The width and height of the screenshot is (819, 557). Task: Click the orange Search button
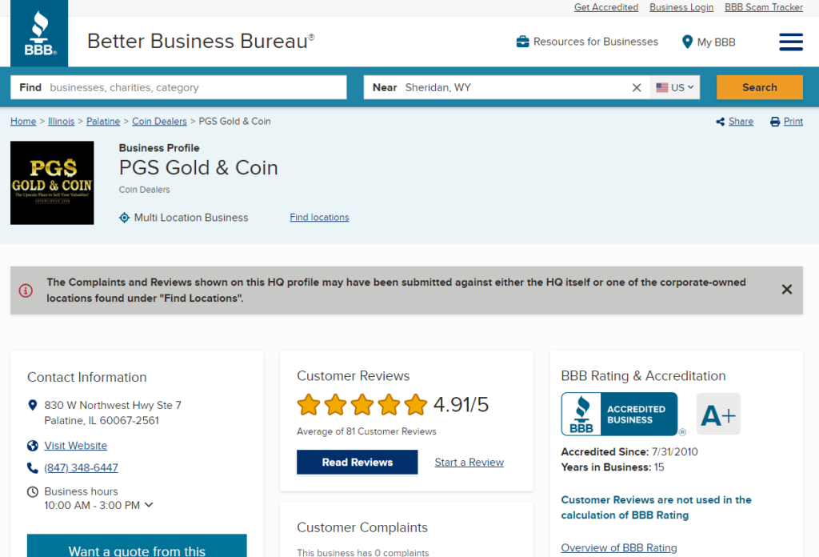(x=760, y=87)
